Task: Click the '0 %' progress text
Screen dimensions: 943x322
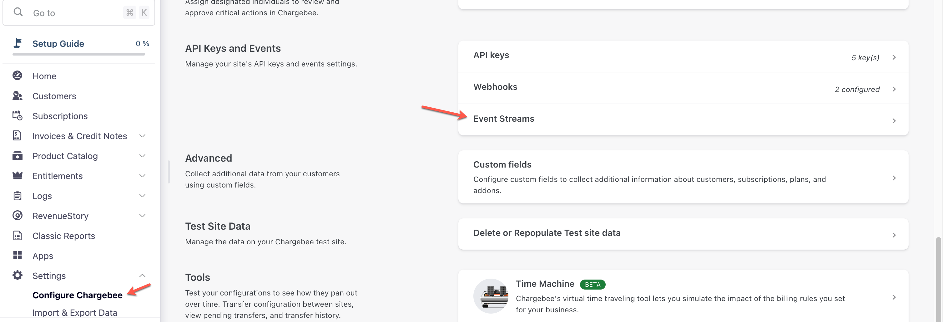Action: [142, 43]
